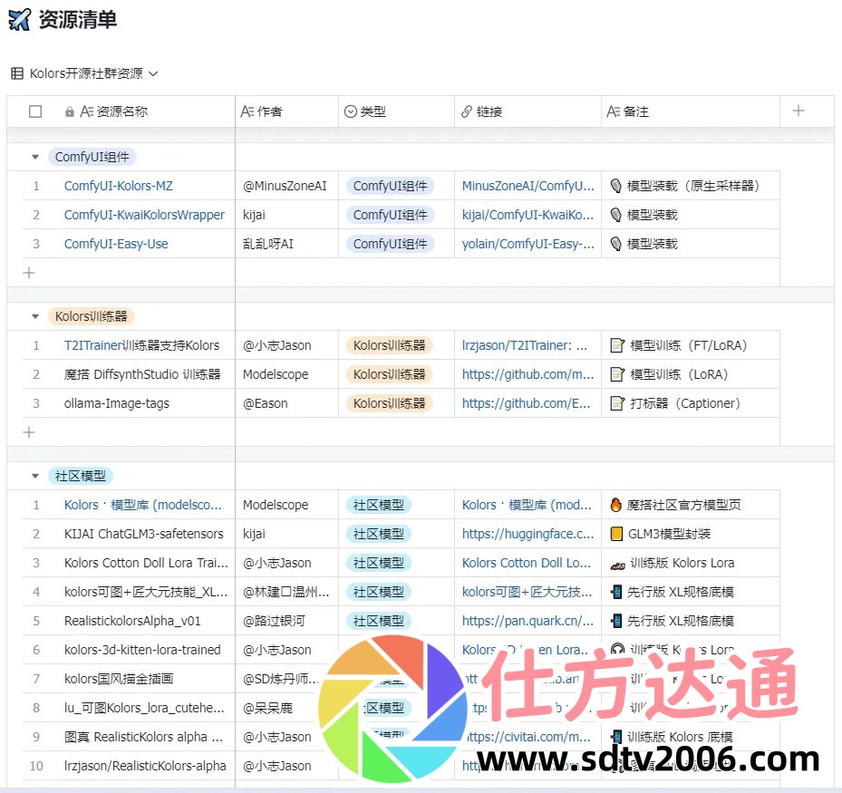Click the table view grid icon
This screenshot has height=793, width=842.
click(x=17, y=73)
